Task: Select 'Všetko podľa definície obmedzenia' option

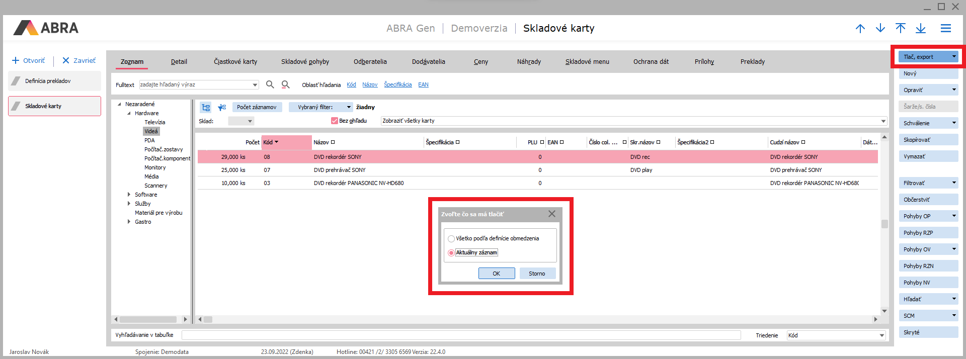Action: click(451, 239)
